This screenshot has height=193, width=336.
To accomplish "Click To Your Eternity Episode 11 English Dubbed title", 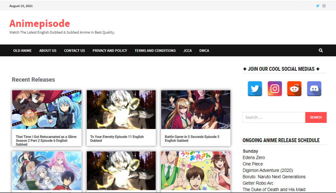I will click(117, 139).
